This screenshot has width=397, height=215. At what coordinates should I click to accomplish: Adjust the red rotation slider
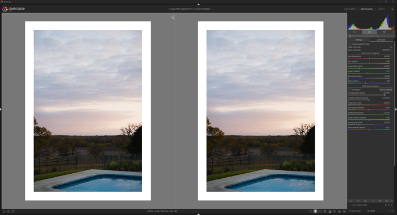[369, 62]
